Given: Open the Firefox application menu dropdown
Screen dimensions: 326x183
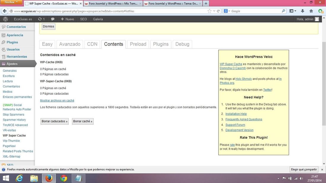Looking at the screenshot, I should pyautogui.click(x=11, y=2).
